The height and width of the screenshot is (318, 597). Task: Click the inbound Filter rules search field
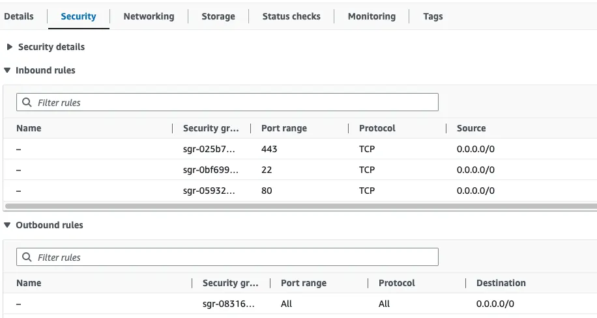pyautogui.click(x=235, y=103)
